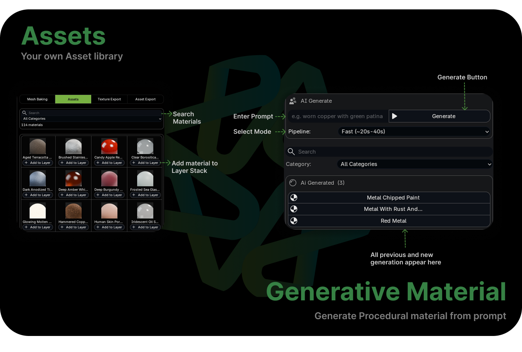The width and height of the screenshot is (522, 352).
Task: Add Aged Terracotta material to layer
Action: (38, 163)
